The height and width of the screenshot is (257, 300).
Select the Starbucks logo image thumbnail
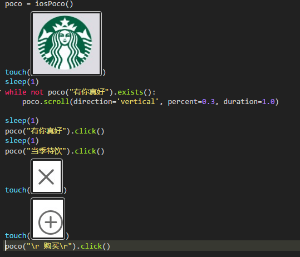66,43
